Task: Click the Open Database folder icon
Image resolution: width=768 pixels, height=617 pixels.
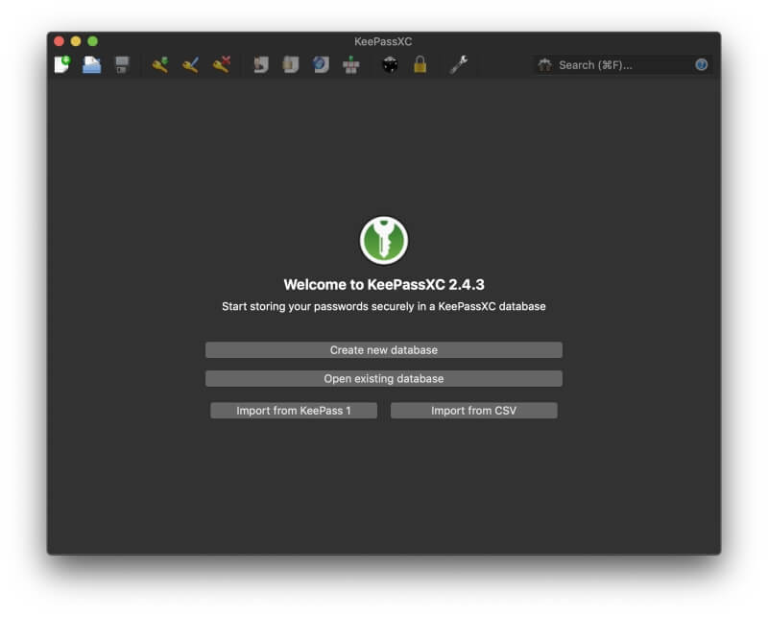Action: coord(91,64)
